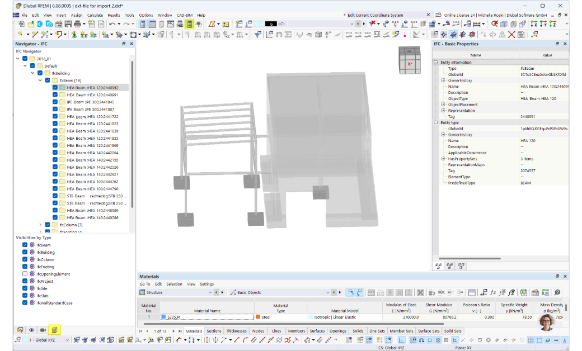Screen dimensions: 582x351
Task: Click the nodal support icon
Action: tap(74, 35)
